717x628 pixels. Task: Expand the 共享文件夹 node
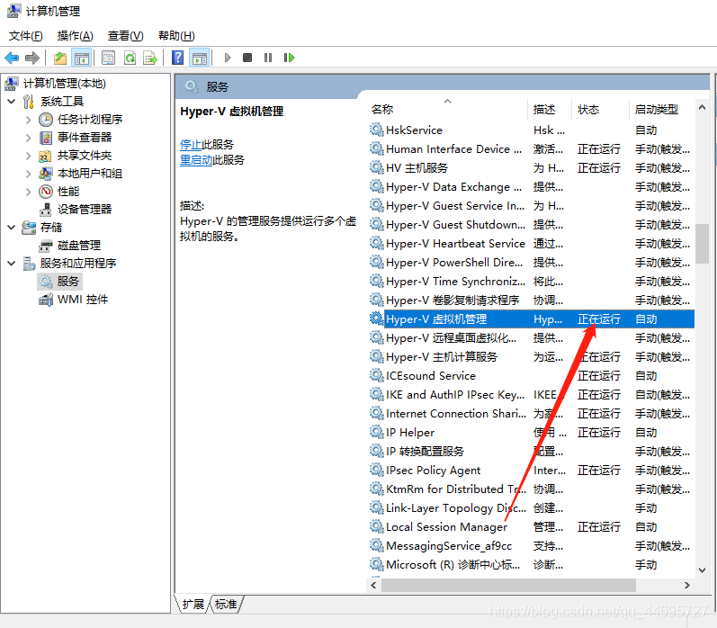click(29, 156)
